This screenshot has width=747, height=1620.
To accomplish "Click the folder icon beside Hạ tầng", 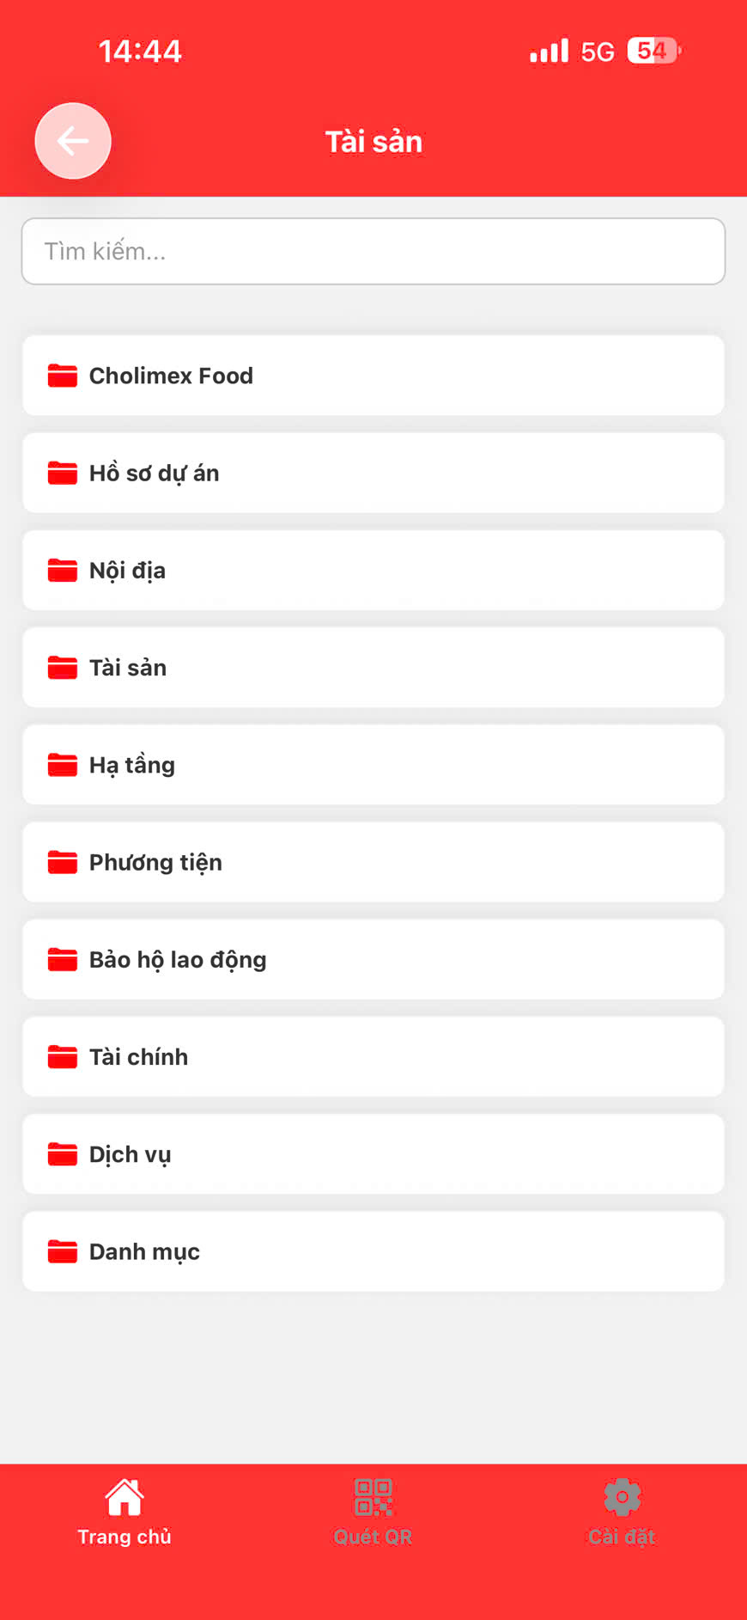I will point(63,764).
